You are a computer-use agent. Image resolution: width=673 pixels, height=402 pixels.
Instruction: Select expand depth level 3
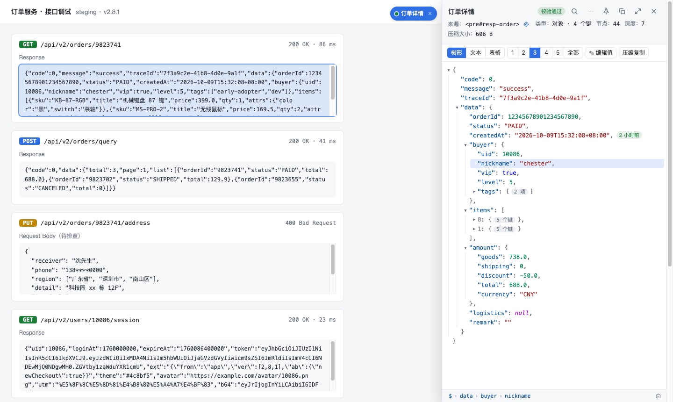point(535,53)
